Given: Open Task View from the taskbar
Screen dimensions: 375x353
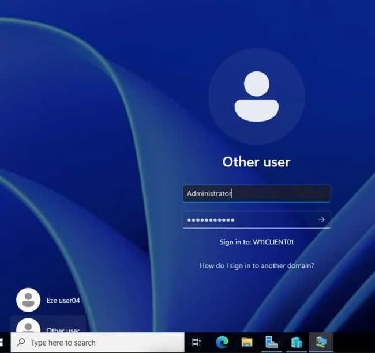Looking at the screenshot, I should (x=196, y=343).
